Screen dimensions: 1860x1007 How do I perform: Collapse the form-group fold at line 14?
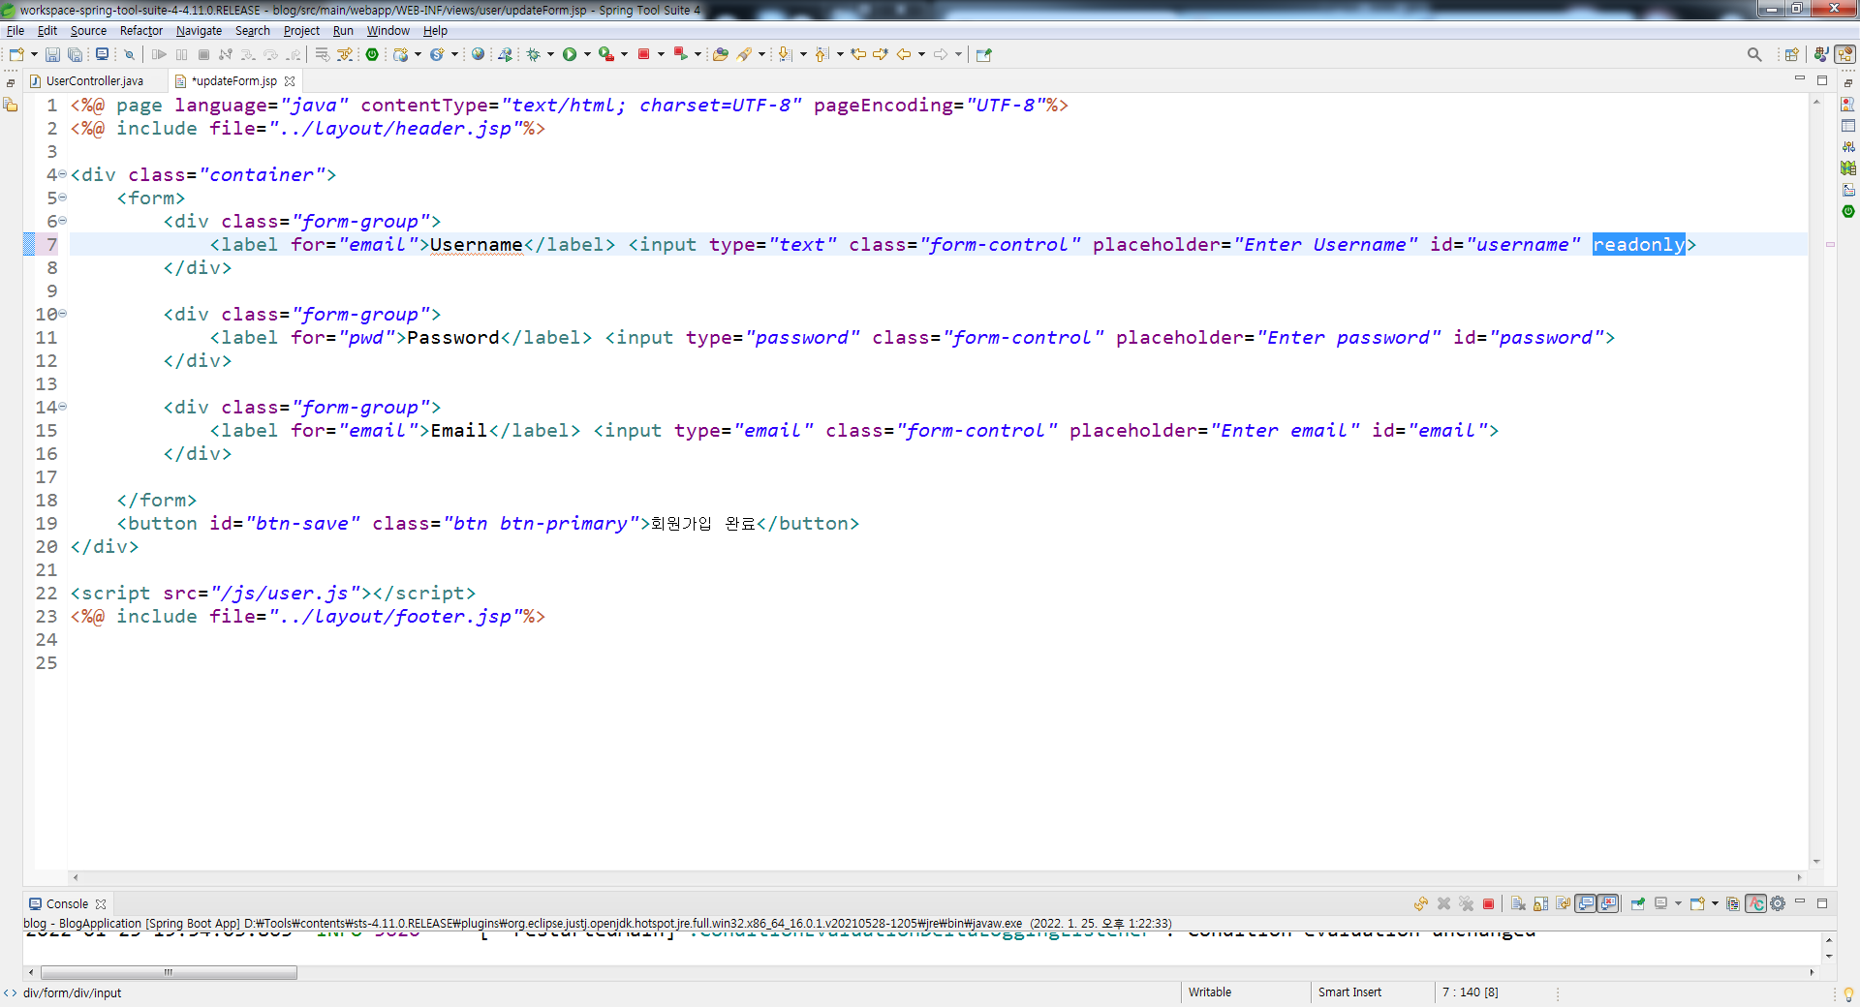(63, 407)
